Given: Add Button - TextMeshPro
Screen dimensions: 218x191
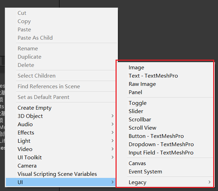Looking at the screenshot, I should click(165, 136).
